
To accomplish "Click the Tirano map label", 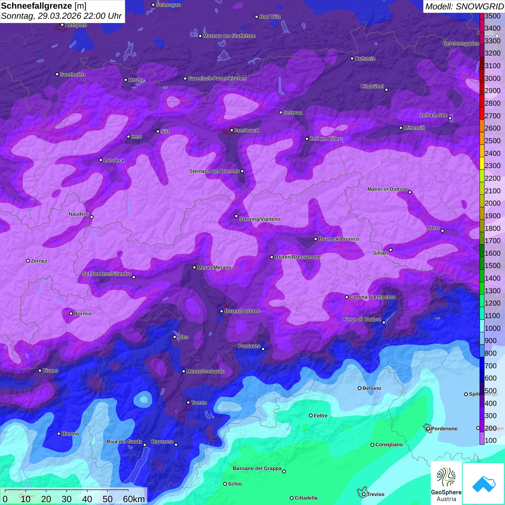I will click(x=50, y=370).
